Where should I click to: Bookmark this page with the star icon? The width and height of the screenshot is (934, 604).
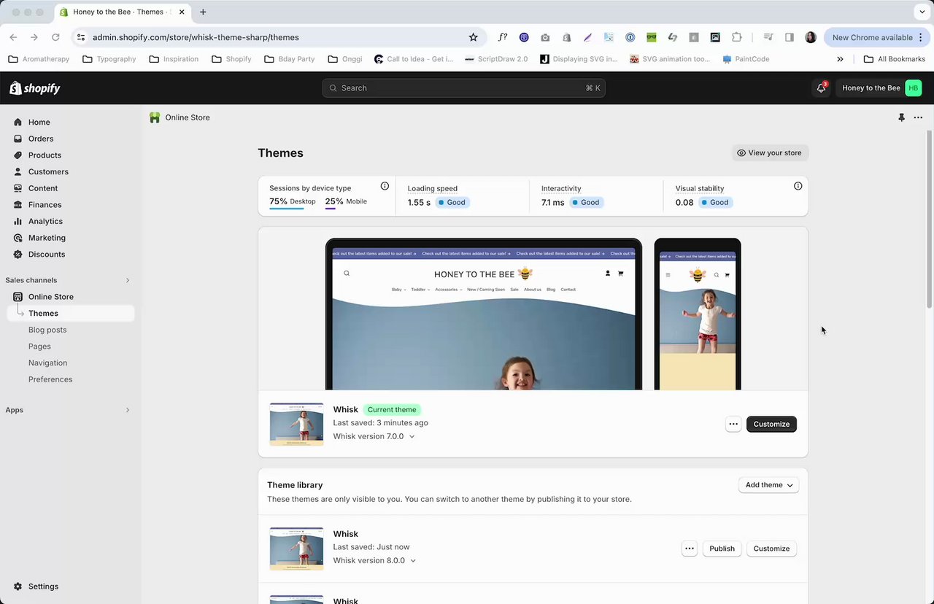click(473, 37)
